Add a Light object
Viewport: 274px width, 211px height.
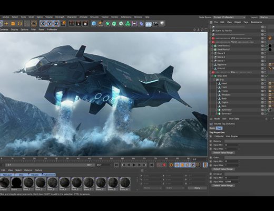point(162,23)
